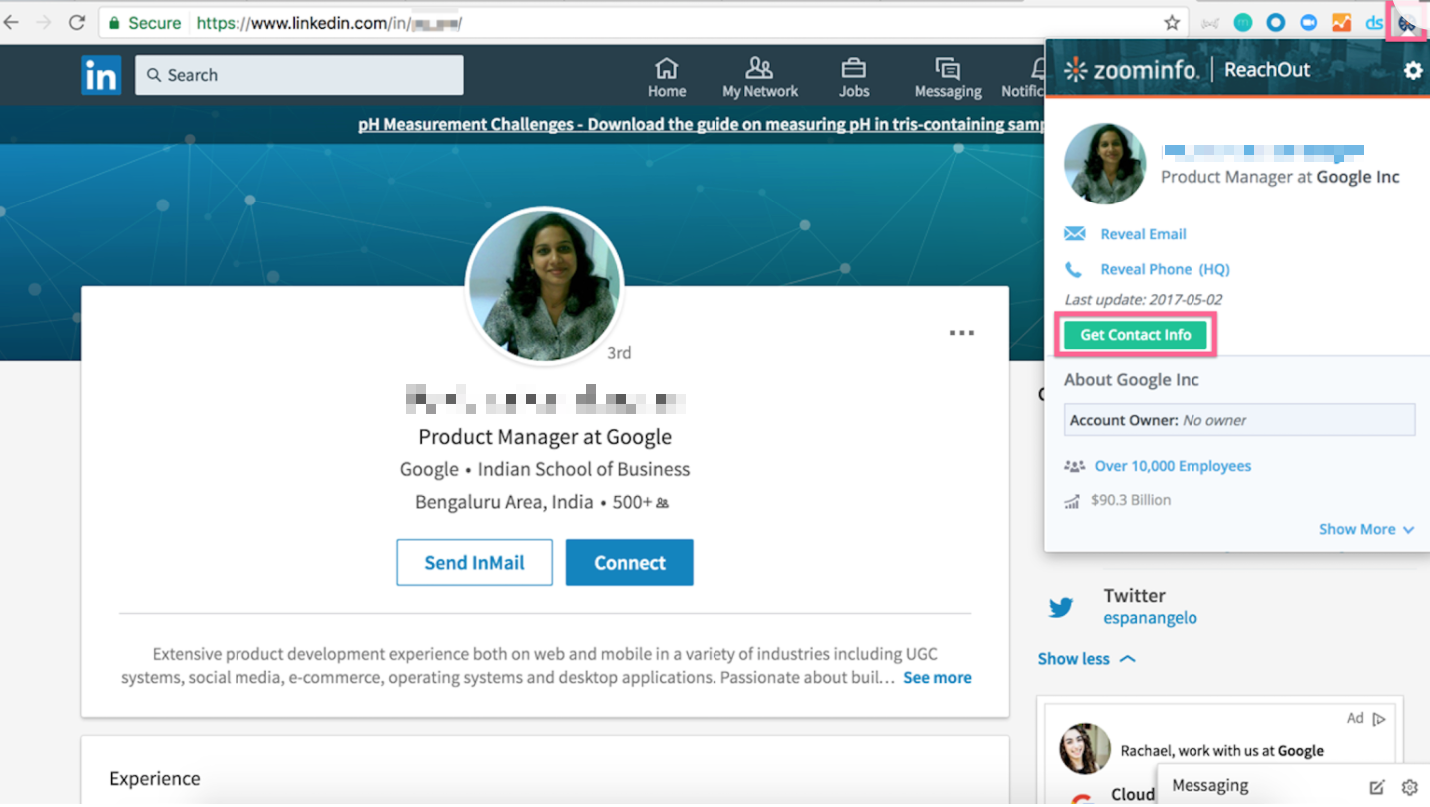The width and height of the screenshot is (1430, 807).
Task: Open the My Network icon
Action: (759, 68)
